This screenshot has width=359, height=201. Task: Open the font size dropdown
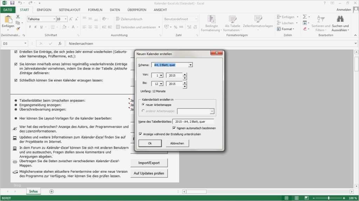click(66, 19)
